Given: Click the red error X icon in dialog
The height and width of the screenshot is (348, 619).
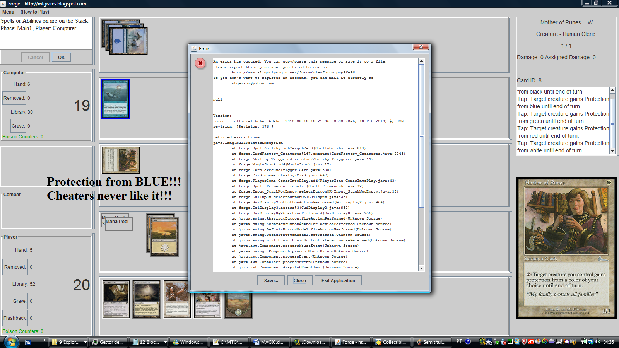Looking at the screenshot, I should (x=200, y=63).
